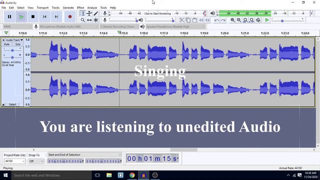Open the Speaker/Headphone playback device dropdown

coord(175,26)
